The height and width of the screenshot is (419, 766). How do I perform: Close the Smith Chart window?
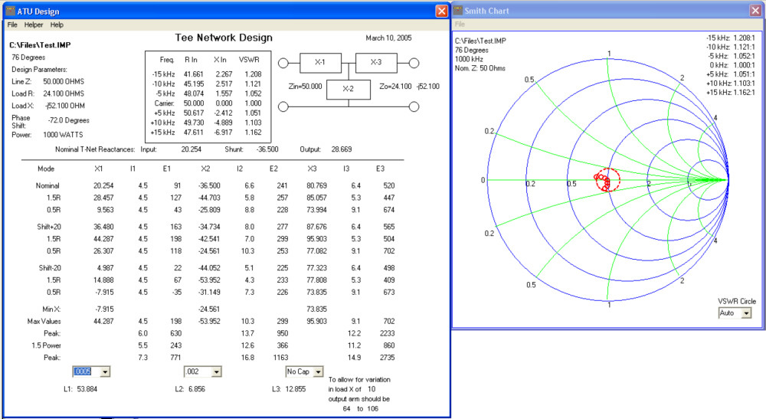(x=755, y=11)
